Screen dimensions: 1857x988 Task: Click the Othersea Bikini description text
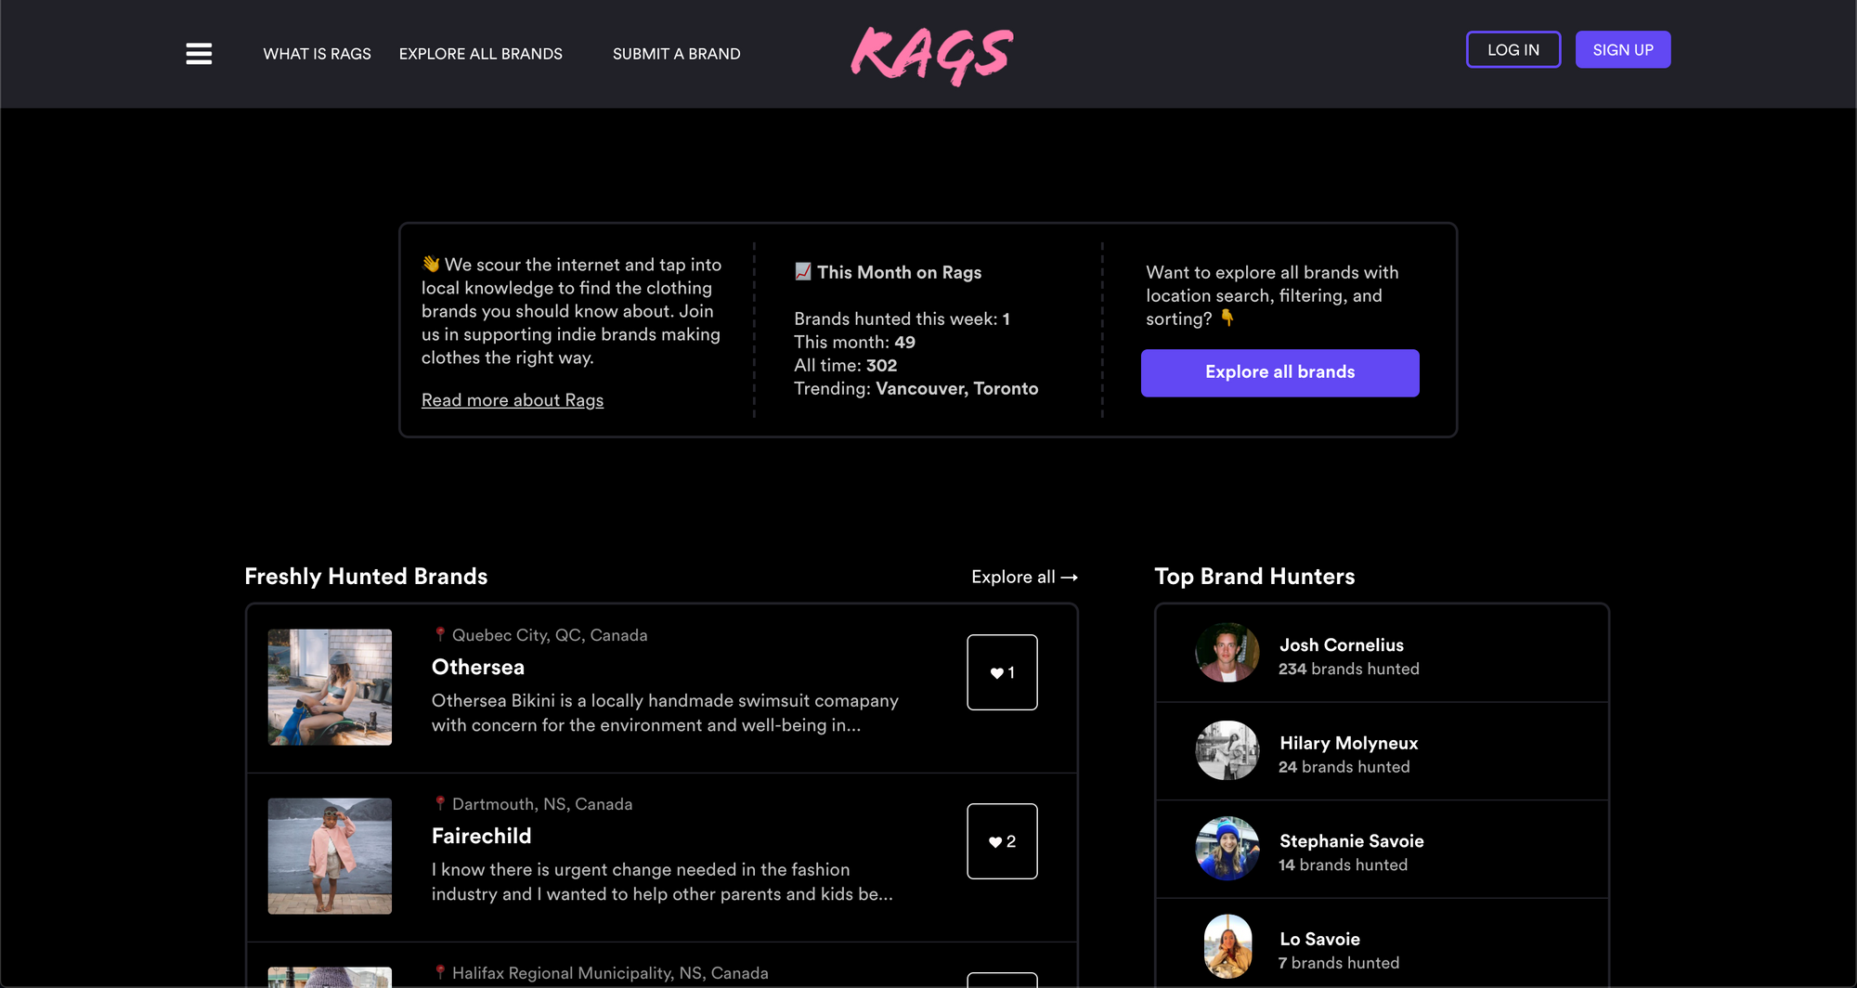(665, 713)
